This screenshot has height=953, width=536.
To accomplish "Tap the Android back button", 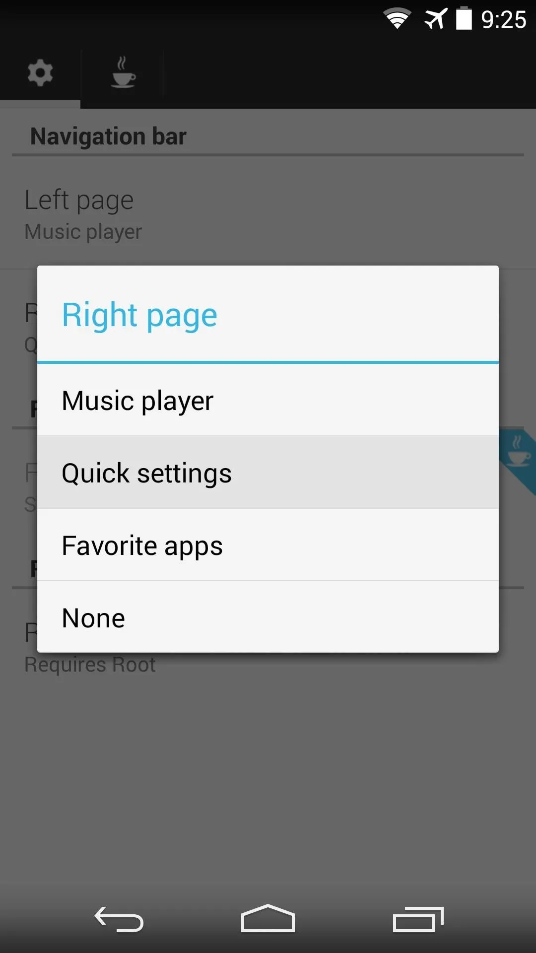I will pyautogui.click(x=119, y=919).
